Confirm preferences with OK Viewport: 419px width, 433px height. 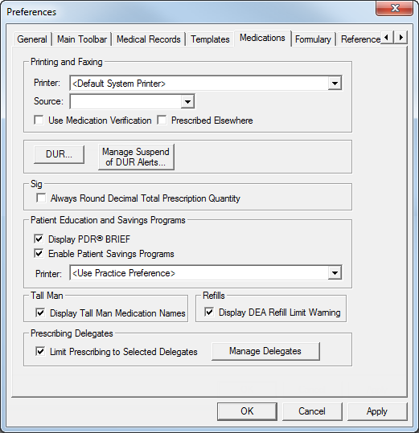247,411
